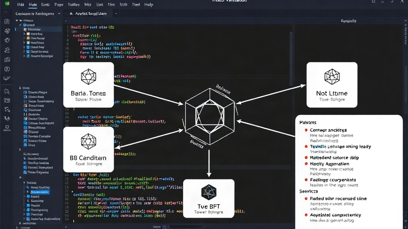Click the polyhedron icon in Not Ltume card
The image size is (408, 229).
point(332,77)
